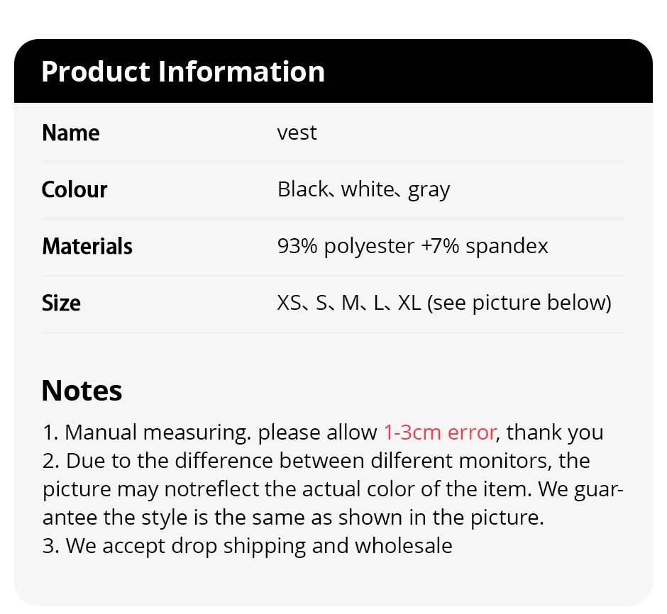The width and height of the screenshot is (667, 614).
Task: Click the Manual measuring note line
Action: (x=323, y=433)
